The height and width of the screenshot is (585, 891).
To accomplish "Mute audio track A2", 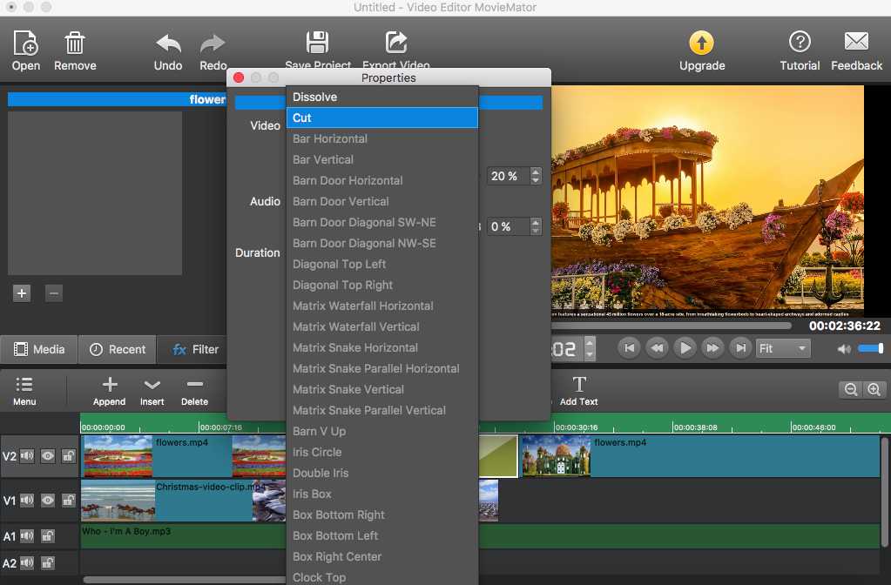I will coord(27,563).
